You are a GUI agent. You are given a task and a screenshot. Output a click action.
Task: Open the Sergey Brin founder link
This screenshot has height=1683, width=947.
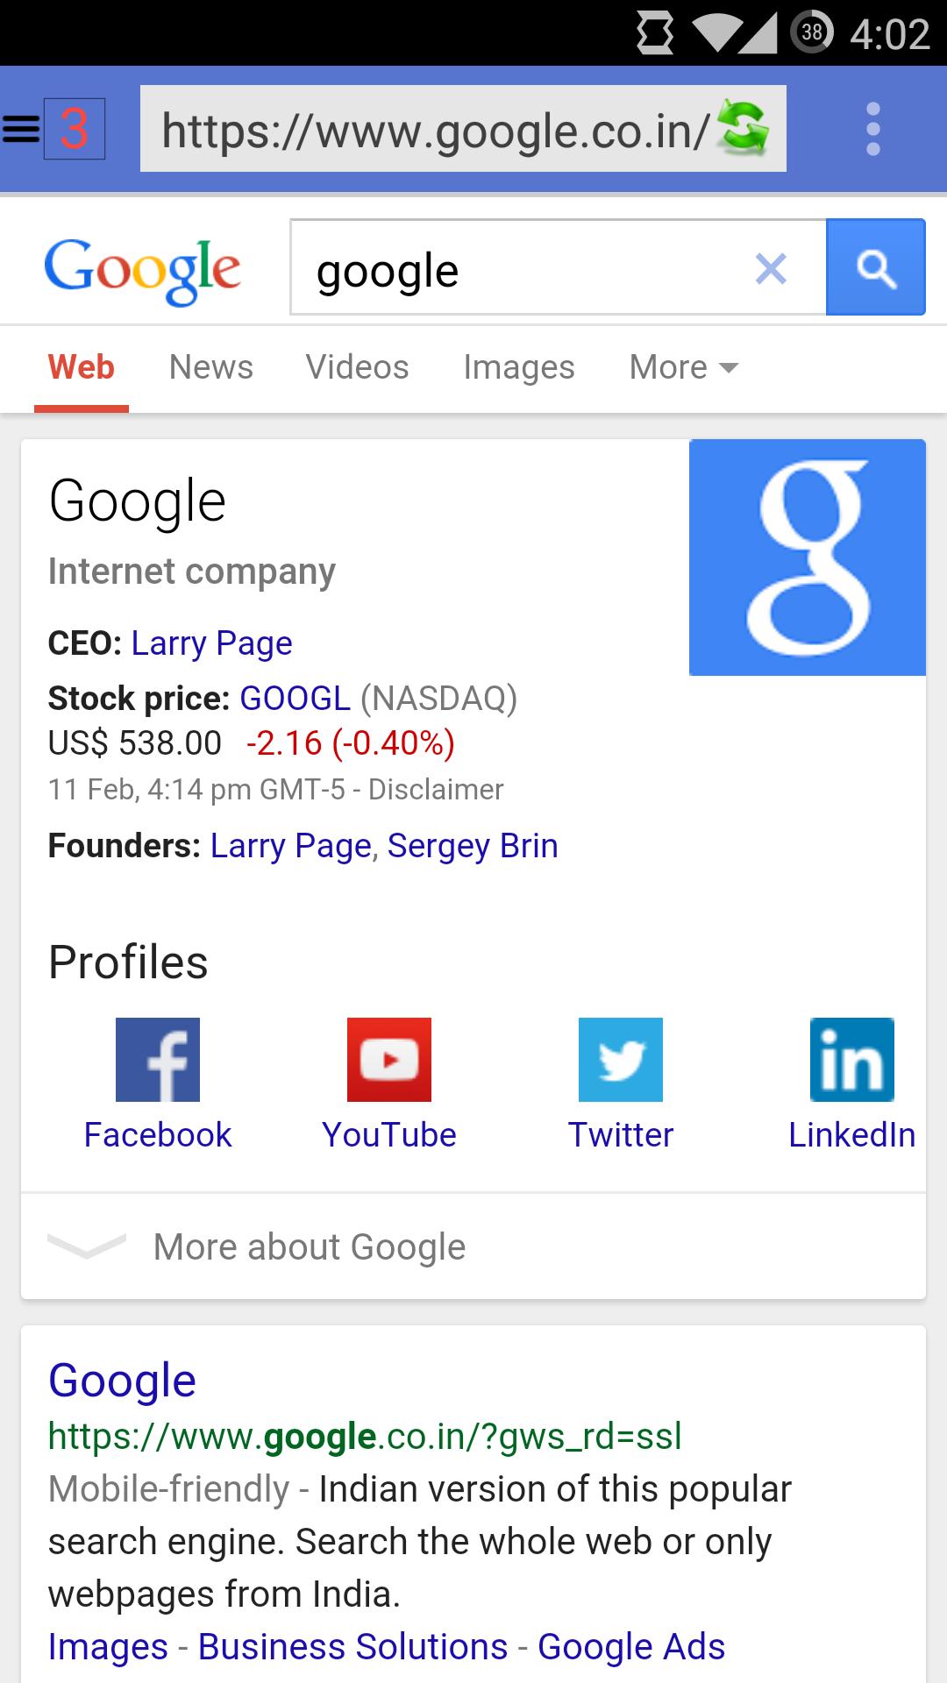coord(472,845)
